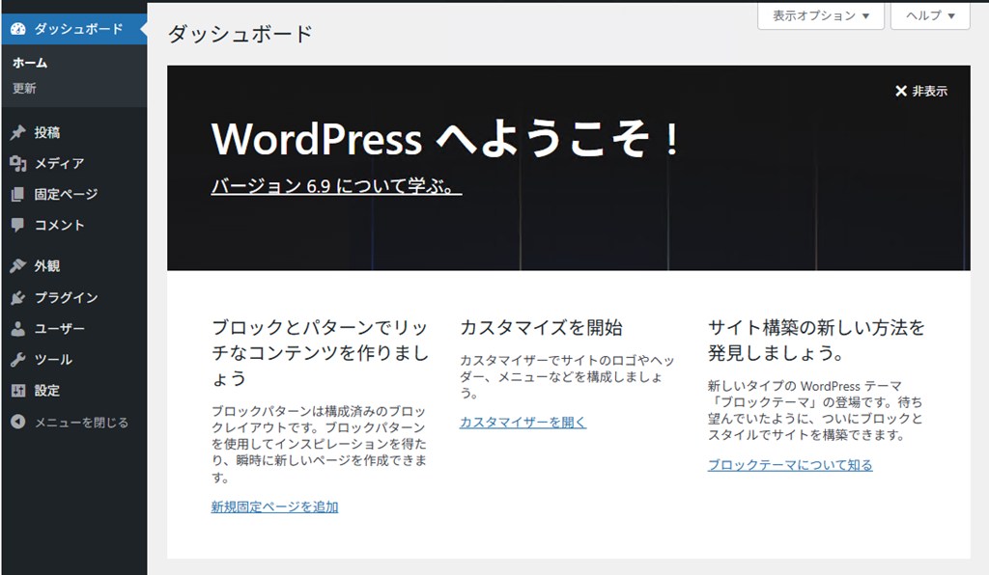Click the ユーザー person icon
Screen dimensions: 989x575
pos(17,329)
